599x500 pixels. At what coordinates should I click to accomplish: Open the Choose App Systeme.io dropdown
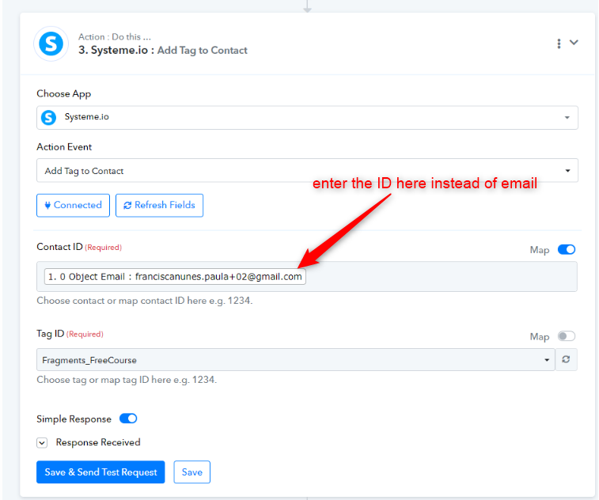[x=307, y=117]
